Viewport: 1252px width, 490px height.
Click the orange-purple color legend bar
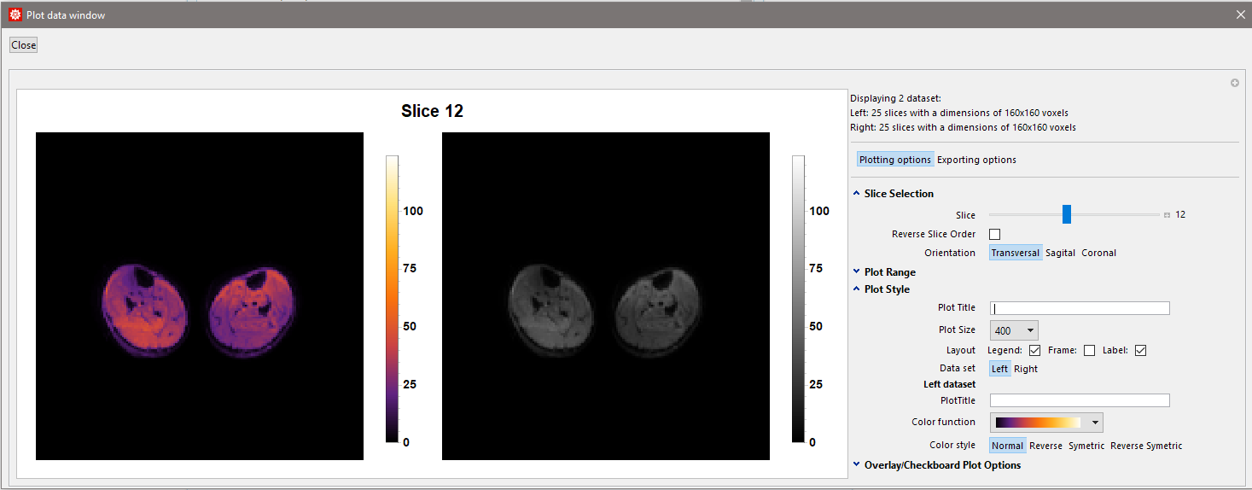[392, 299]
